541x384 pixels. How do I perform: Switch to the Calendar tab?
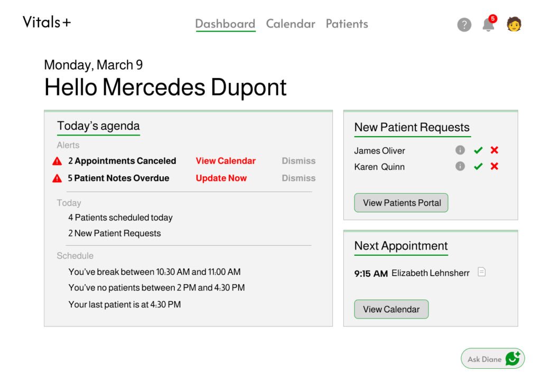[x=291, y=24]
